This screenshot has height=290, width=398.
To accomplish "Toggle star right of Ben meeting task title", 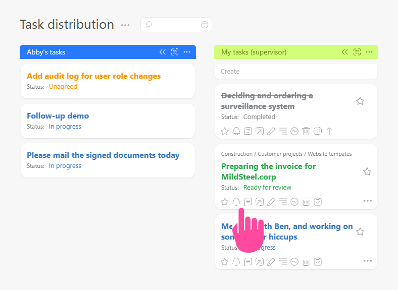I will pos(360,232).
